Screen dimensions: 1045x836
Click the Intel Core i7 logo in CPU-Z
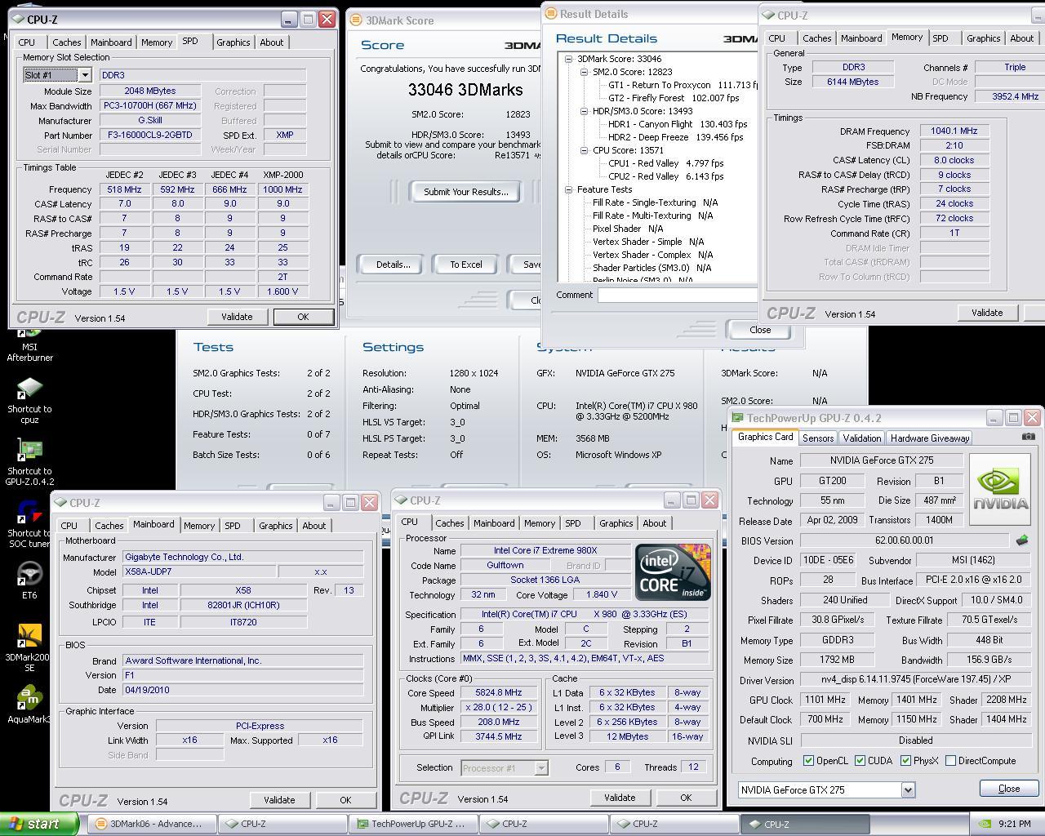point(673,572)
